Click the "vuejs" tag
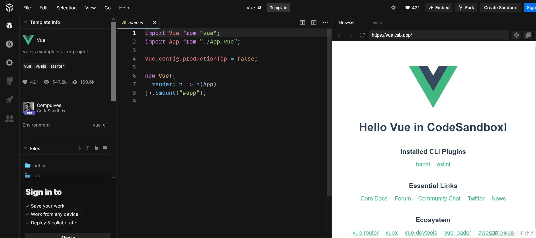The image size is (536, 238). pos(41,66)
